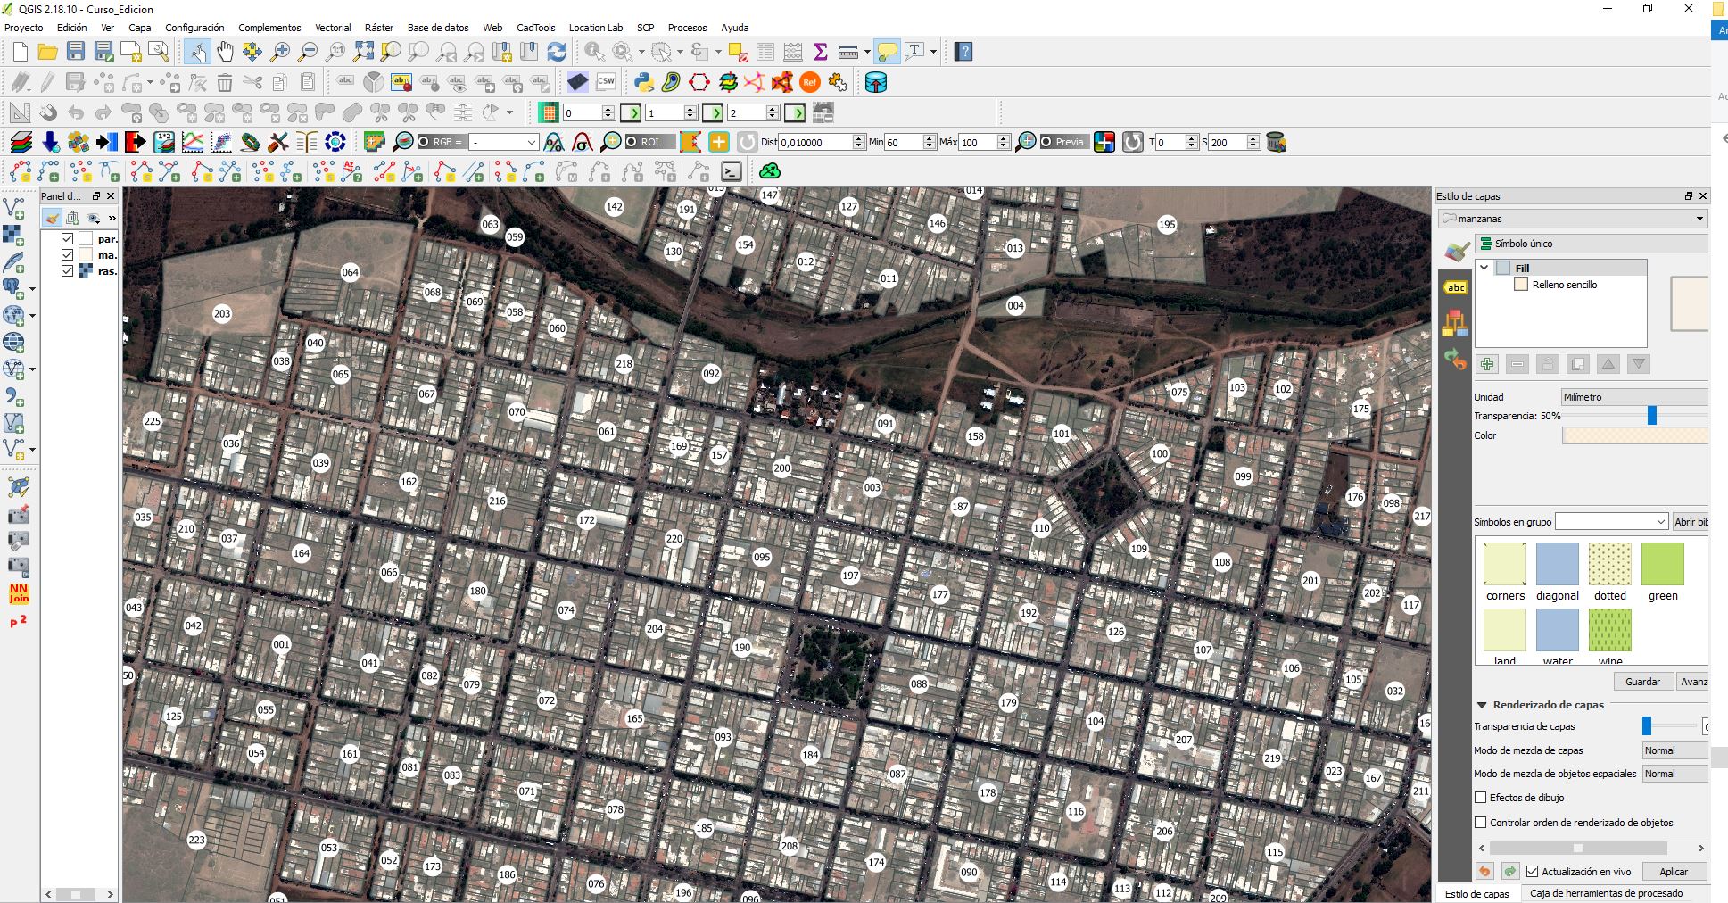
Task: Toggle visibility of the par. layer
Action: (67, 239)
